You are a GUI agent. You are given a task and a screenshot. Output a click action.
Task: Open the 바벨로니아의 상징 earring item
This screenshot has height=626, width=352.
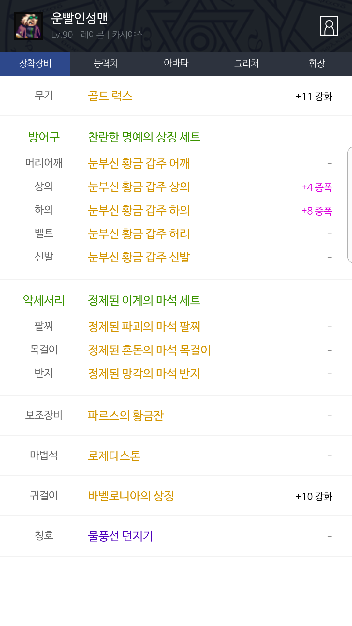click(x=131, y=496)
